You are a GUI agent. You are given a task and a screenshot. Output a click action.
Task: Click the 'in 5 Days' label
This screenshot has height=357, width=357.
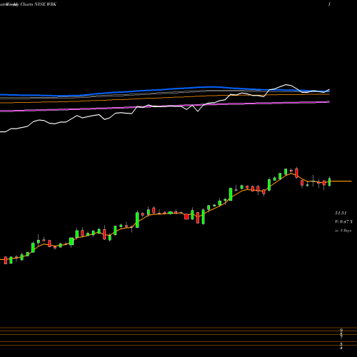[343, 231]
